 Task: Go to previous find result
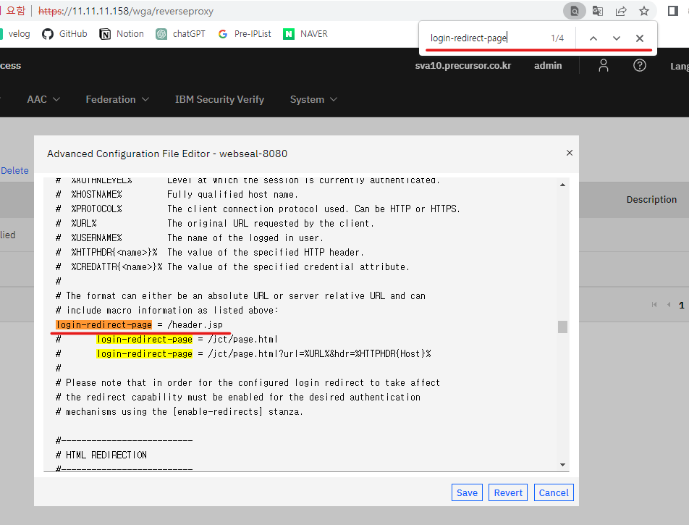593,38
